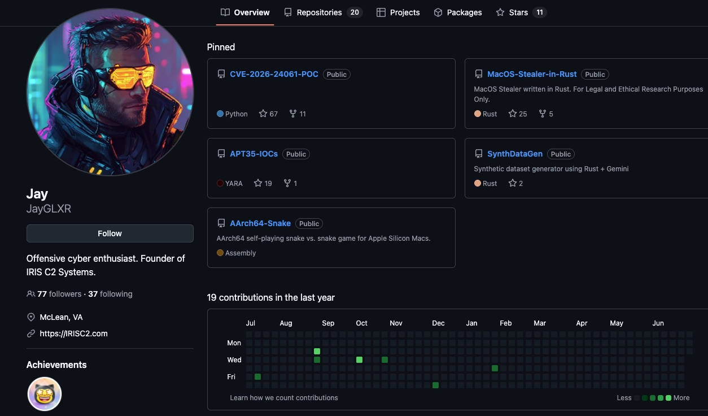This screenshot has height=416, width=708.
Task: Click the Starstruck achievement badge
Action: (45, 394)
